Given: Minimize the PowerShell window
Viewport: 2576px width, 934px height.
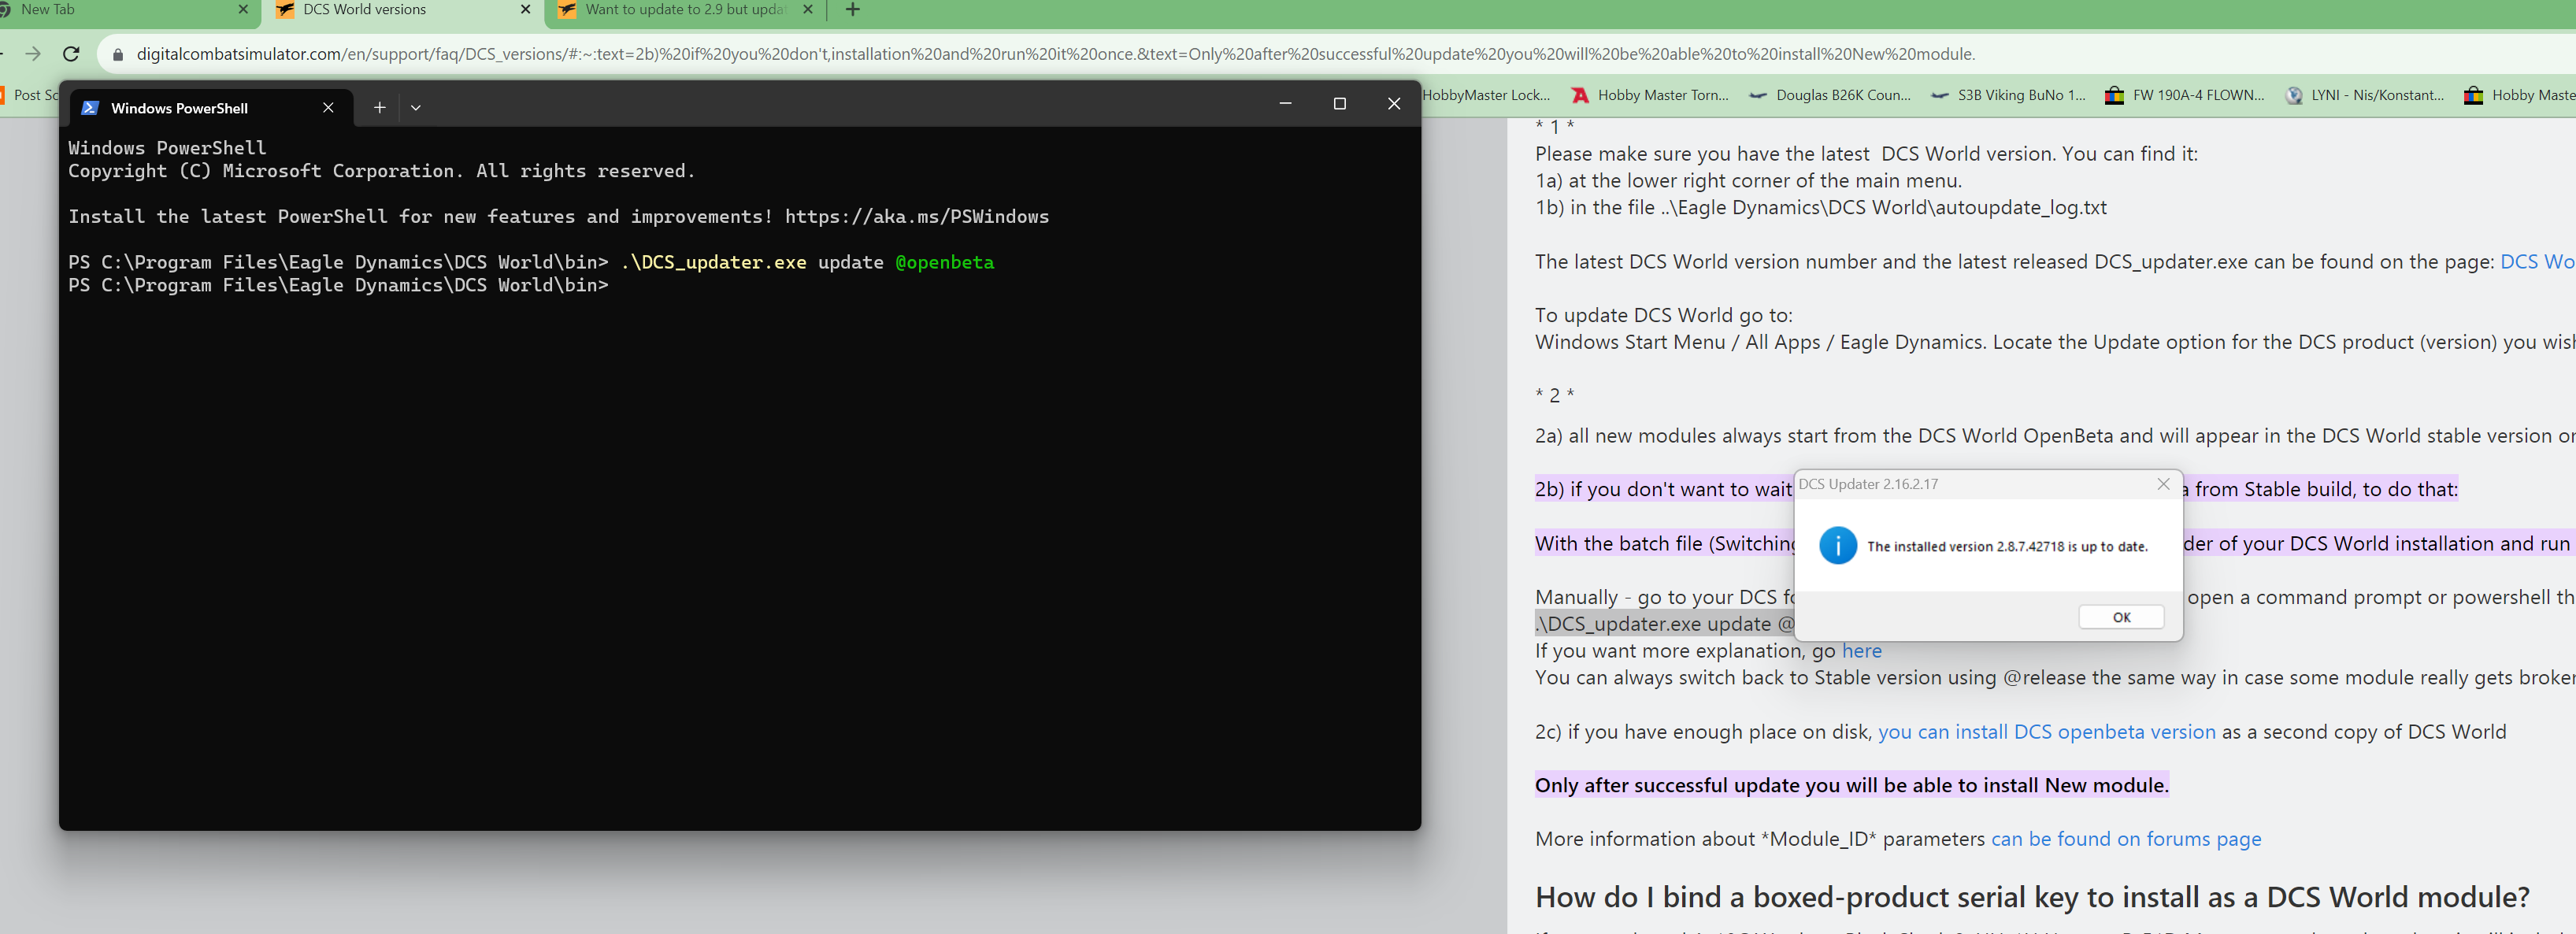Looking at the screenshot, I should (x=1285, y=103).
